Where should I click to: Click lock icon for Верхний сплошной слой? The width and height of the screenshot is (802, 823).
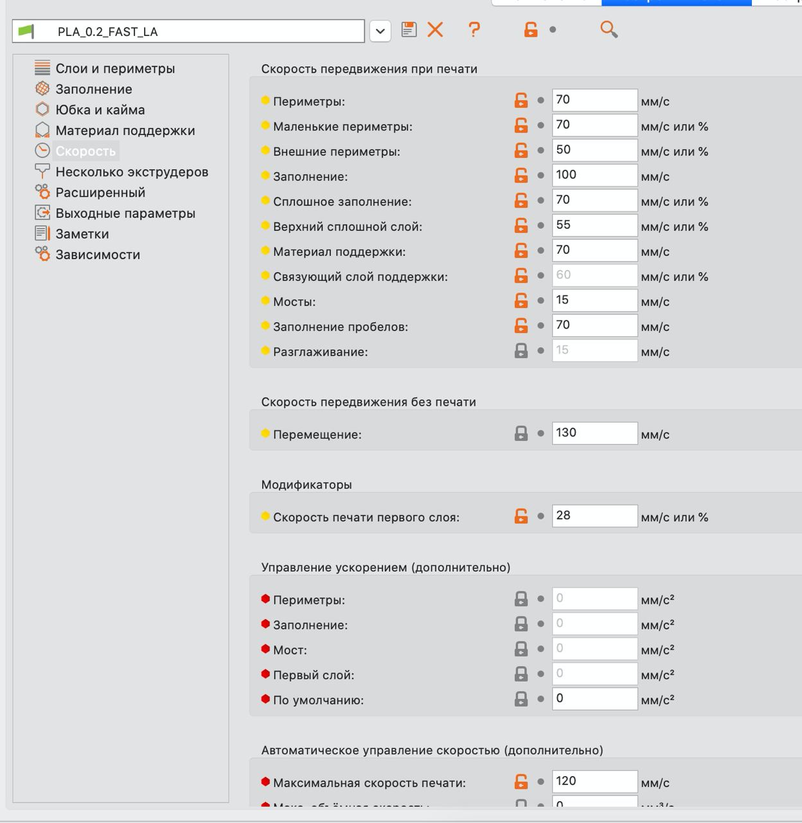[521, 226]
